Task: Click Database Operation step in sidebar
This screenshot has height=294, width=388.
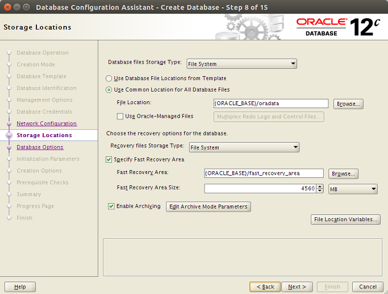Action: coord(43,53)
